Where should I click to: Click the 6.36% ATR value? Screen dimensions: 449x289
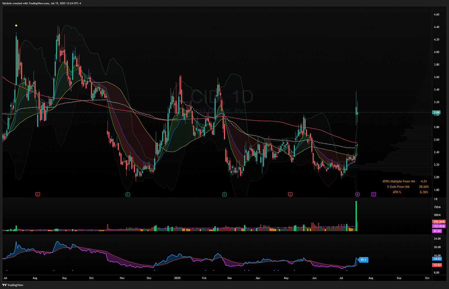pyautogui.click(x=424, y=192)
